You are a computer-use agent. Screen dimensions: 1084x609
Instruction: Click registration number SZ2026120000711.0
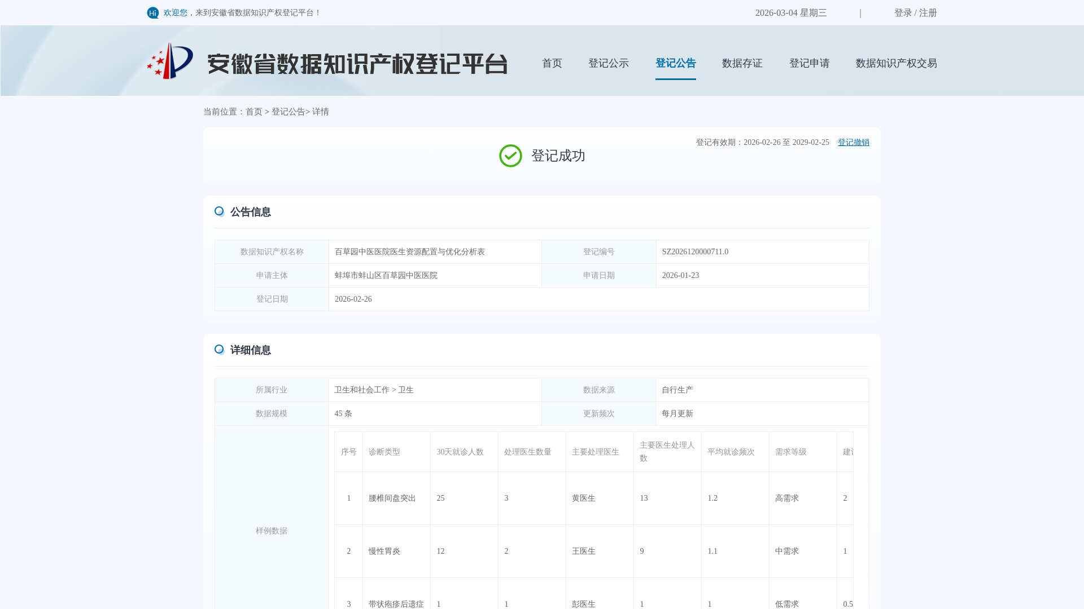[696, 252]
